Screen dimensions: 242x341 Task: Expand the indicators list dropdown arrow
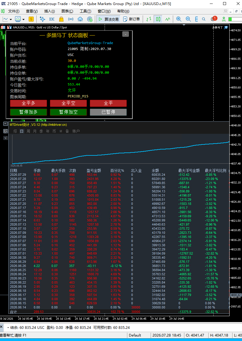23,19
